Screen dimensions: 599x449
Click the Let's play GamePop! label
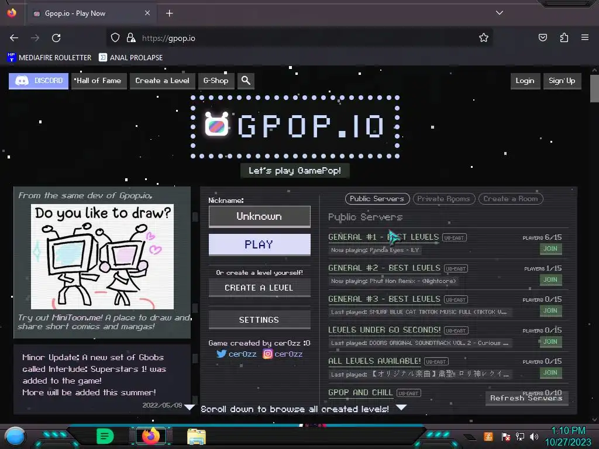click(295, 171)
